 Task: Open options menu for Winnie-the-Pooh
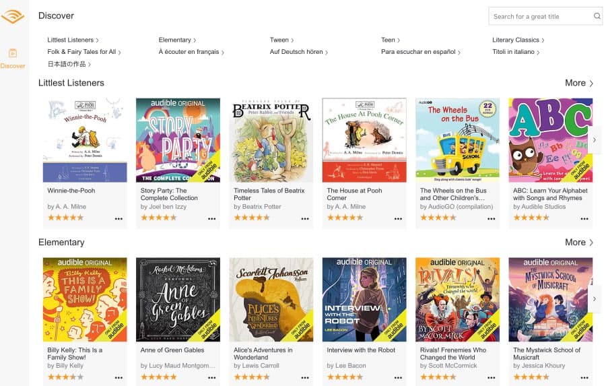[119, 218]
